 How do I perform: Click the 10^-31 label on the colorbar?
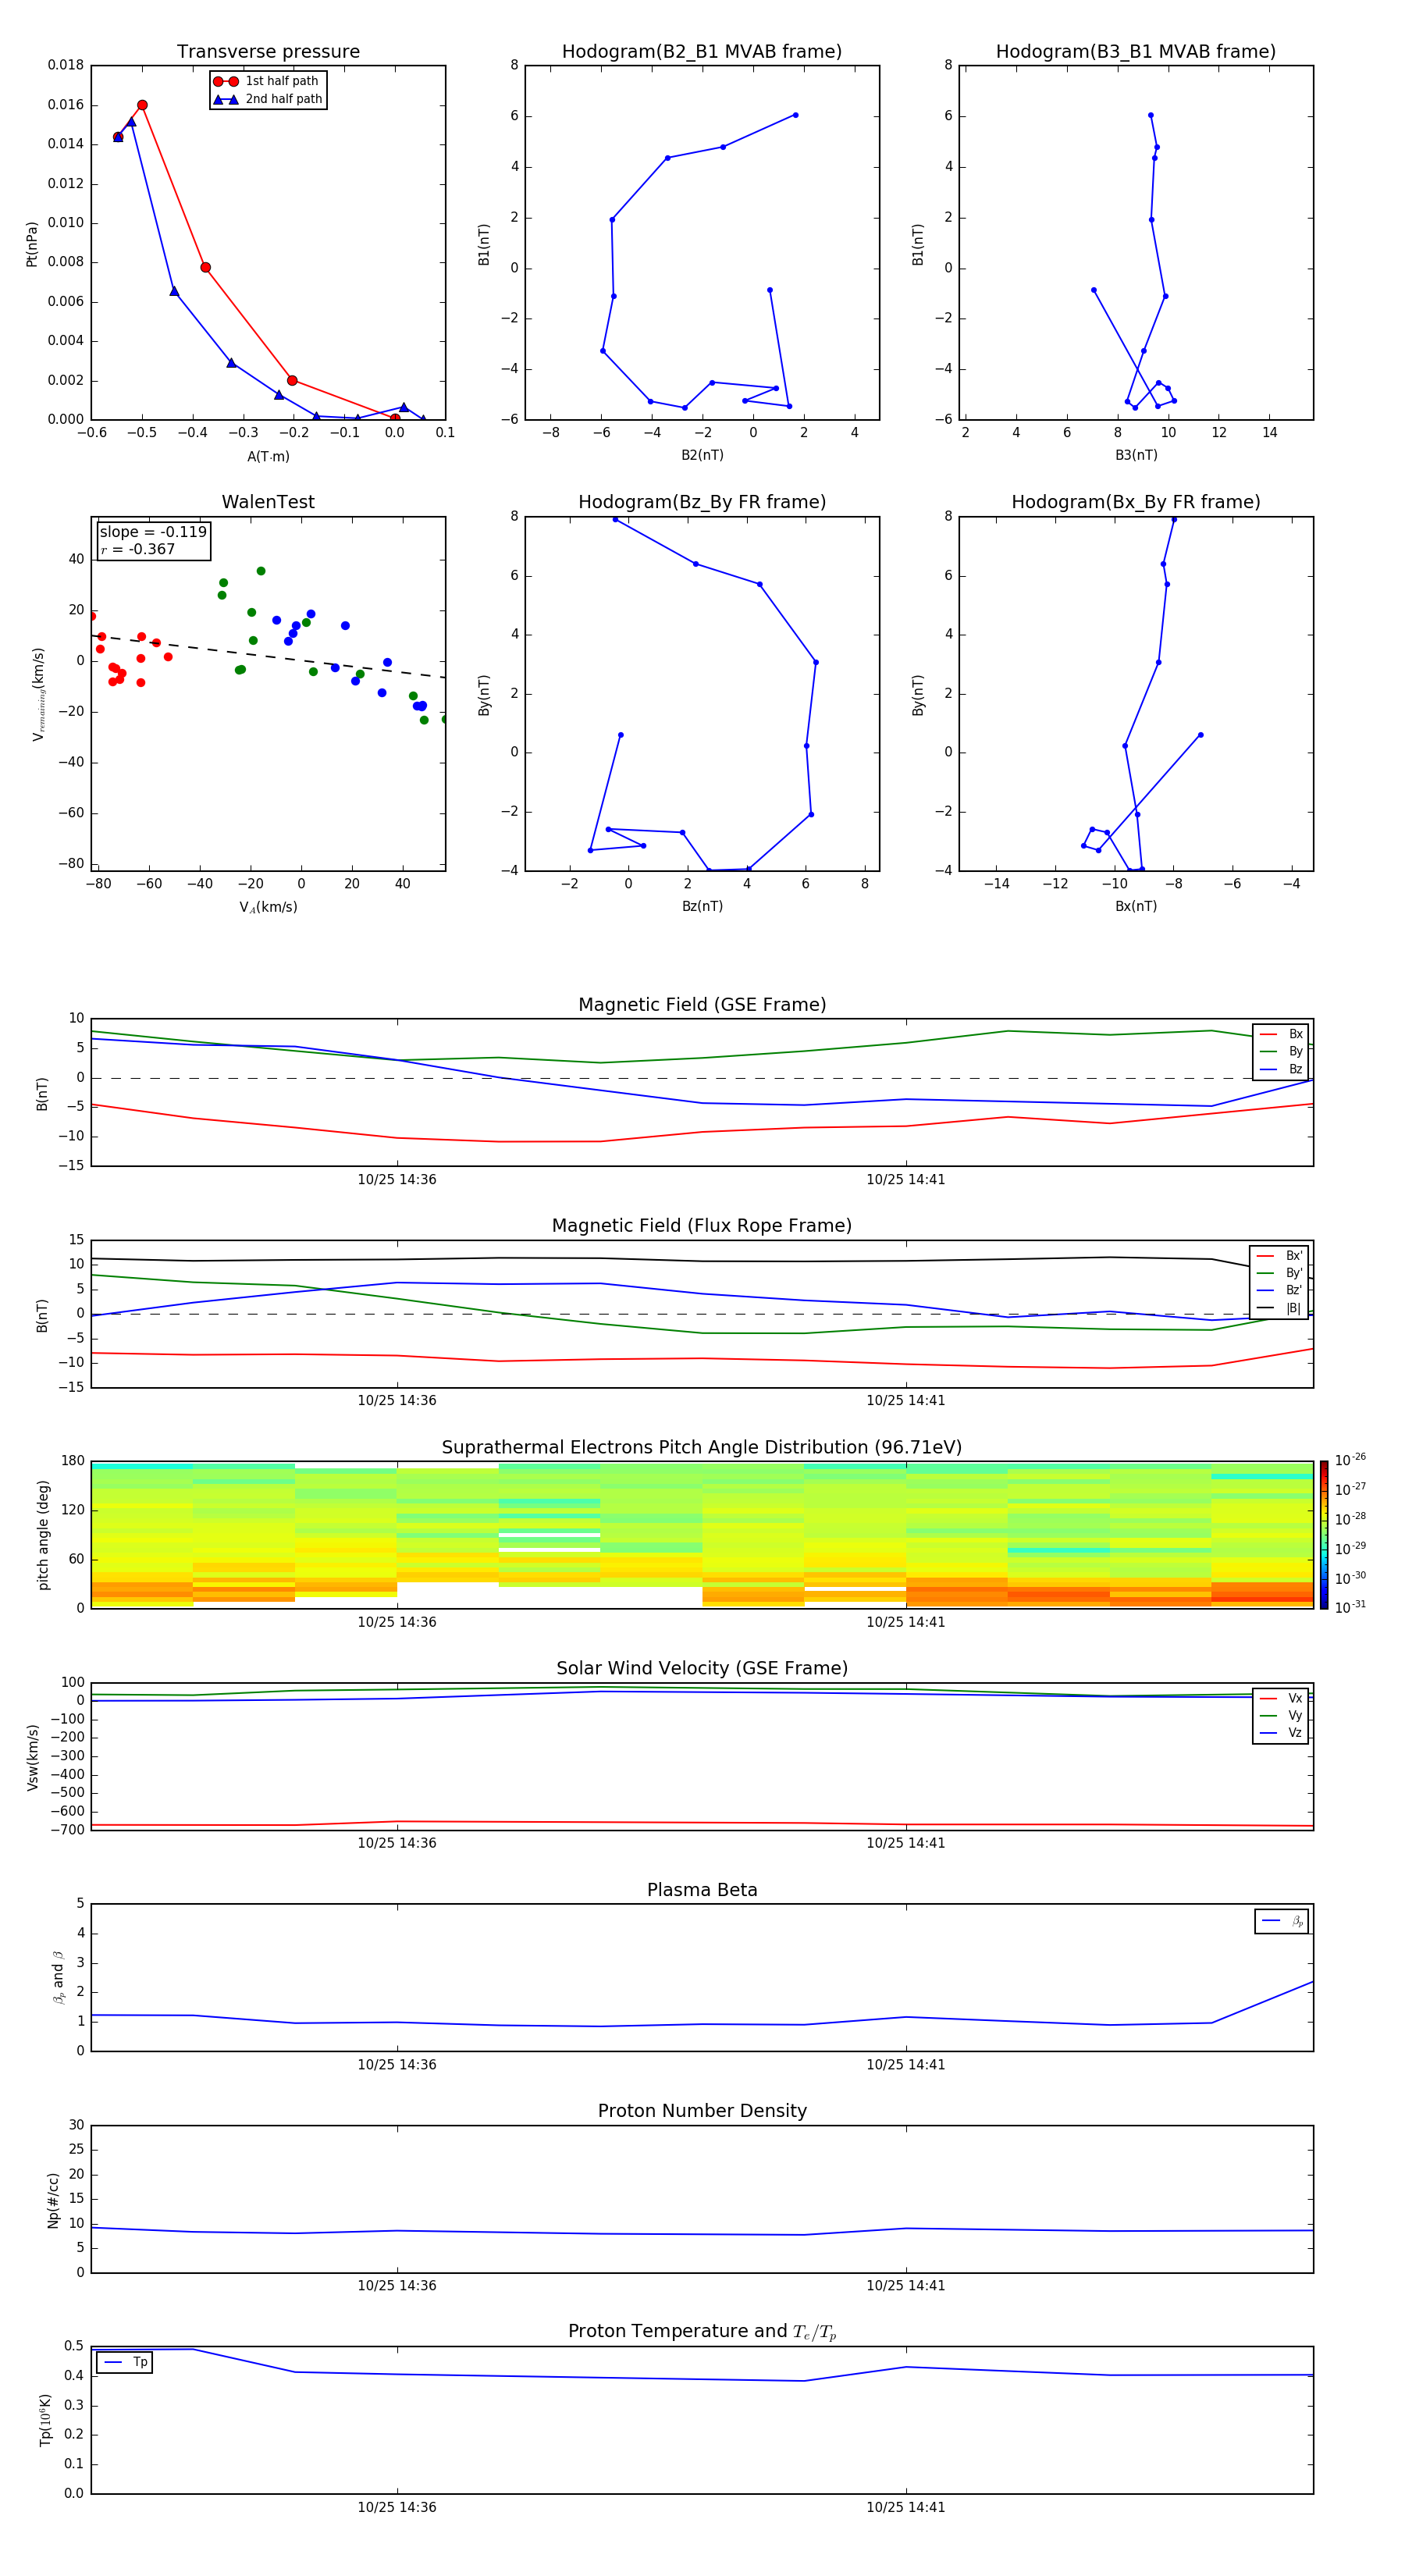(1350, 1608)
